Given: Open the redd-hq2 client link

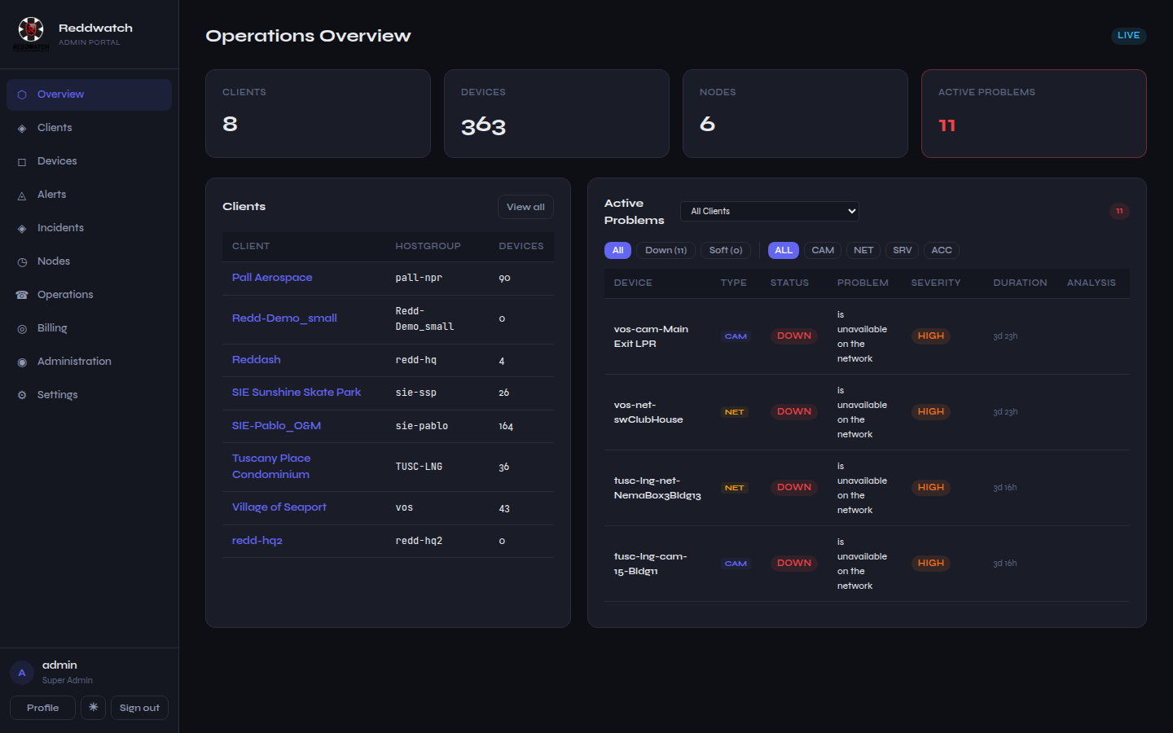Looking at the screenshot, I should click(257, 541).
